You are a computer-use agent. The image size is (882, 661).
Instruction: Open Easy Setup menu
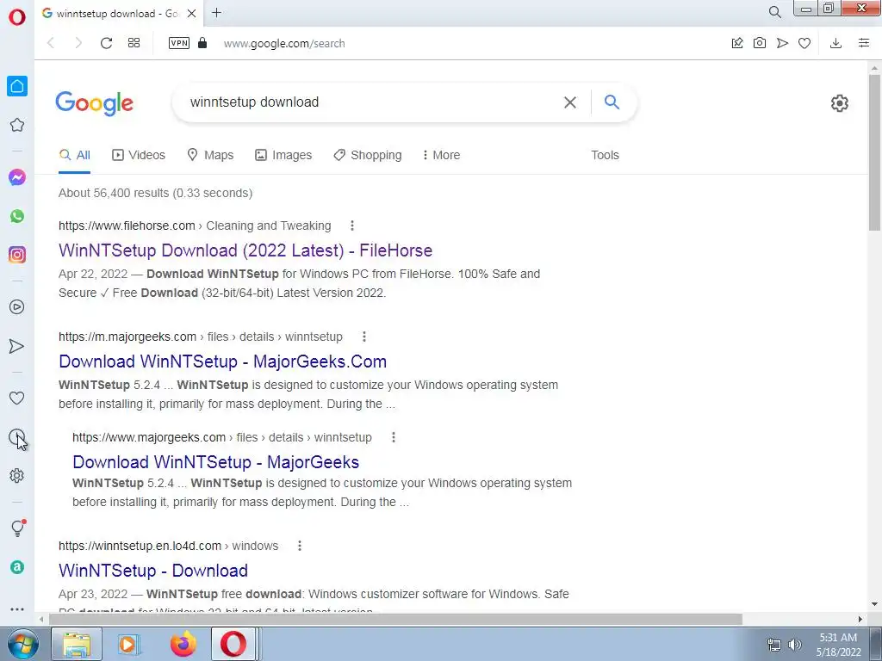(864, 43)
